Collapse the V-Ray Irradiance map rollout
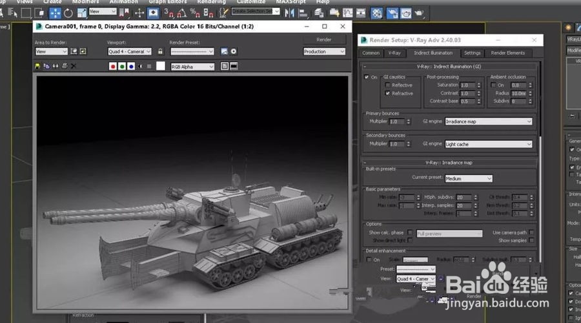 [451, 162]
